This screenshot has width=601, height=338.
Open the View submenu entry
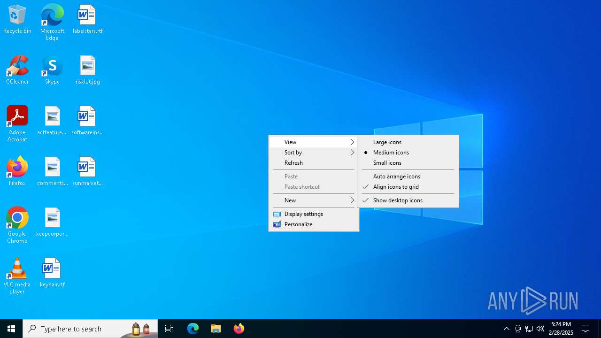click(314, 142)
